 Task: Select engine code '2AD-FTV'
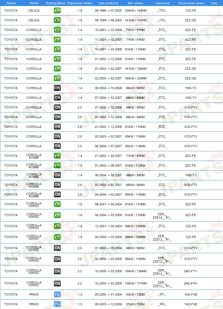pos(191,271)
